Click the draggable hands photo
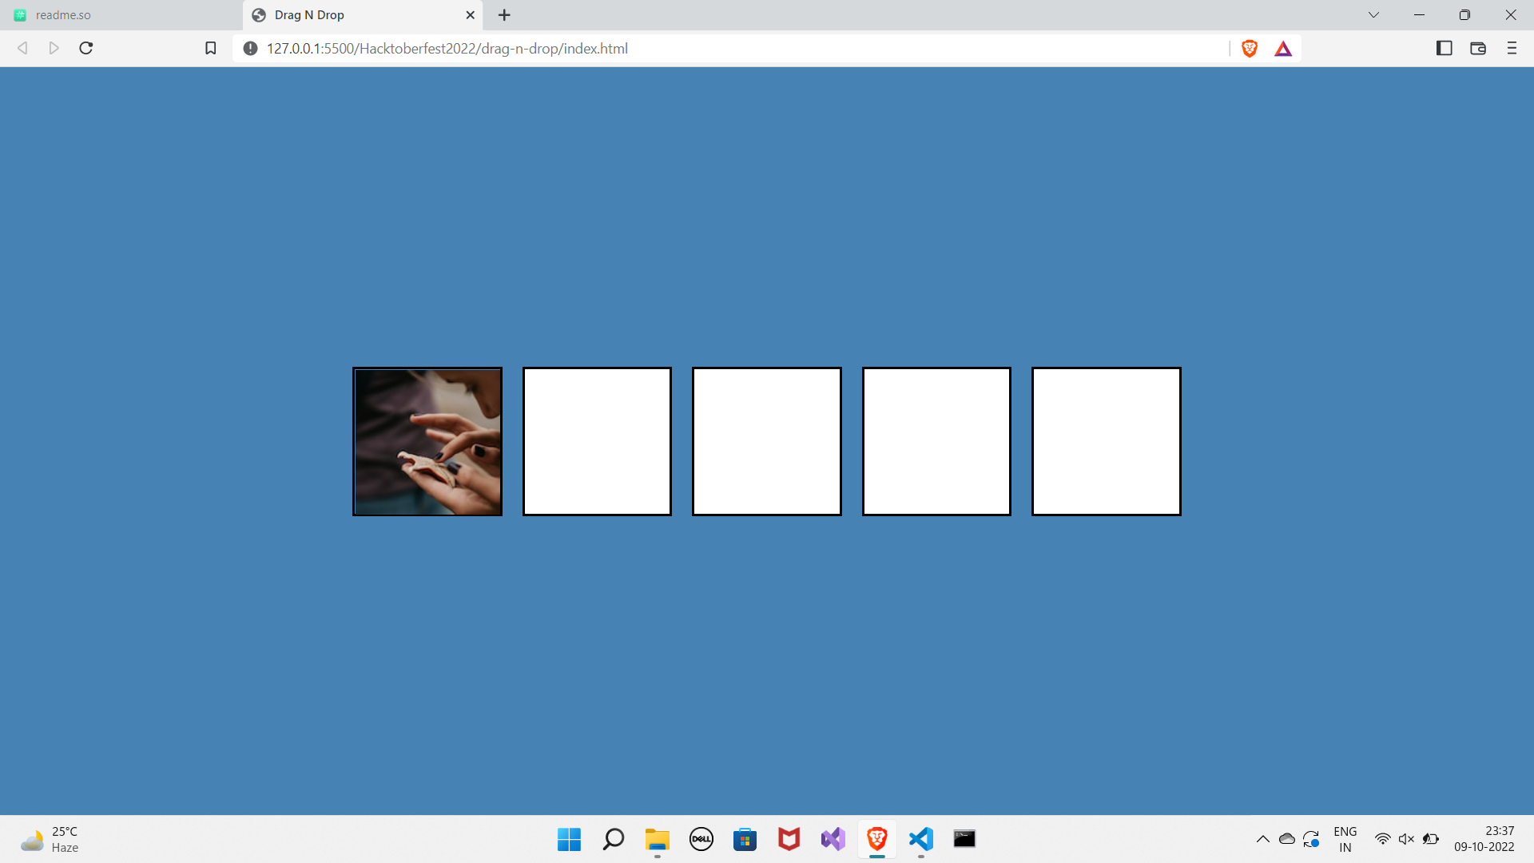Viewport: 1534px width, 863px height. (x=427, y=442)
